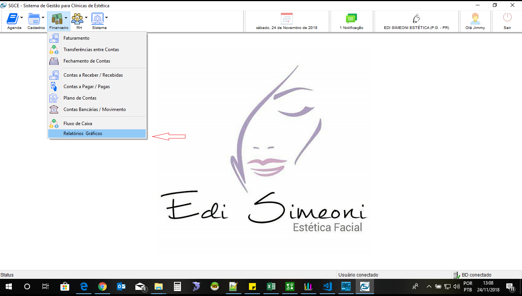Click the Status label in status bar
The width and height of the screenshot is (522, 296).
(x=7, y=275)
